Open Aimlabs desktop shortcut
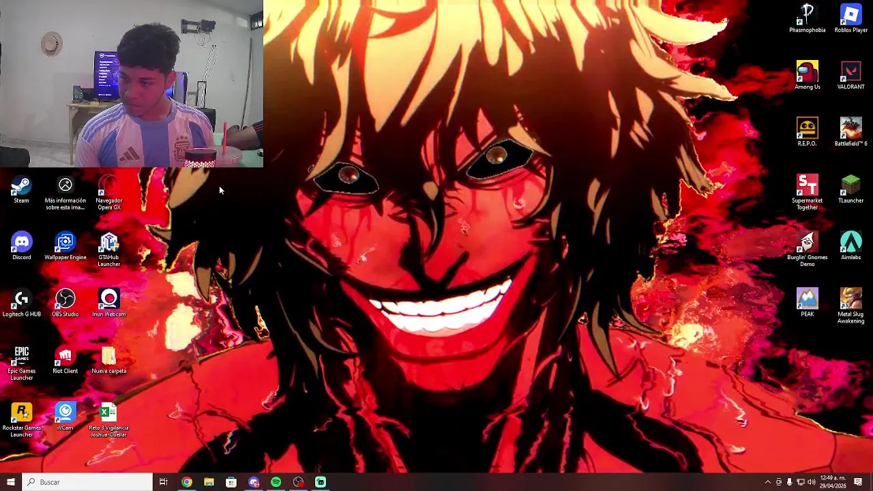This screenshot has width=873, height=491. [850, 245]
